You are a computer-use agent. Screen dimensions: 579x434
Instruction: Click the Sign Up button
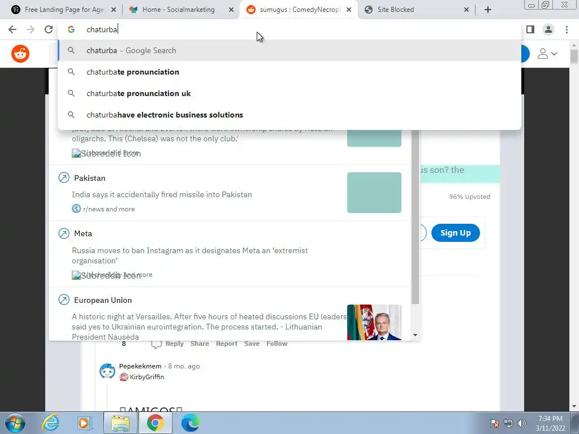click(456, 233)
